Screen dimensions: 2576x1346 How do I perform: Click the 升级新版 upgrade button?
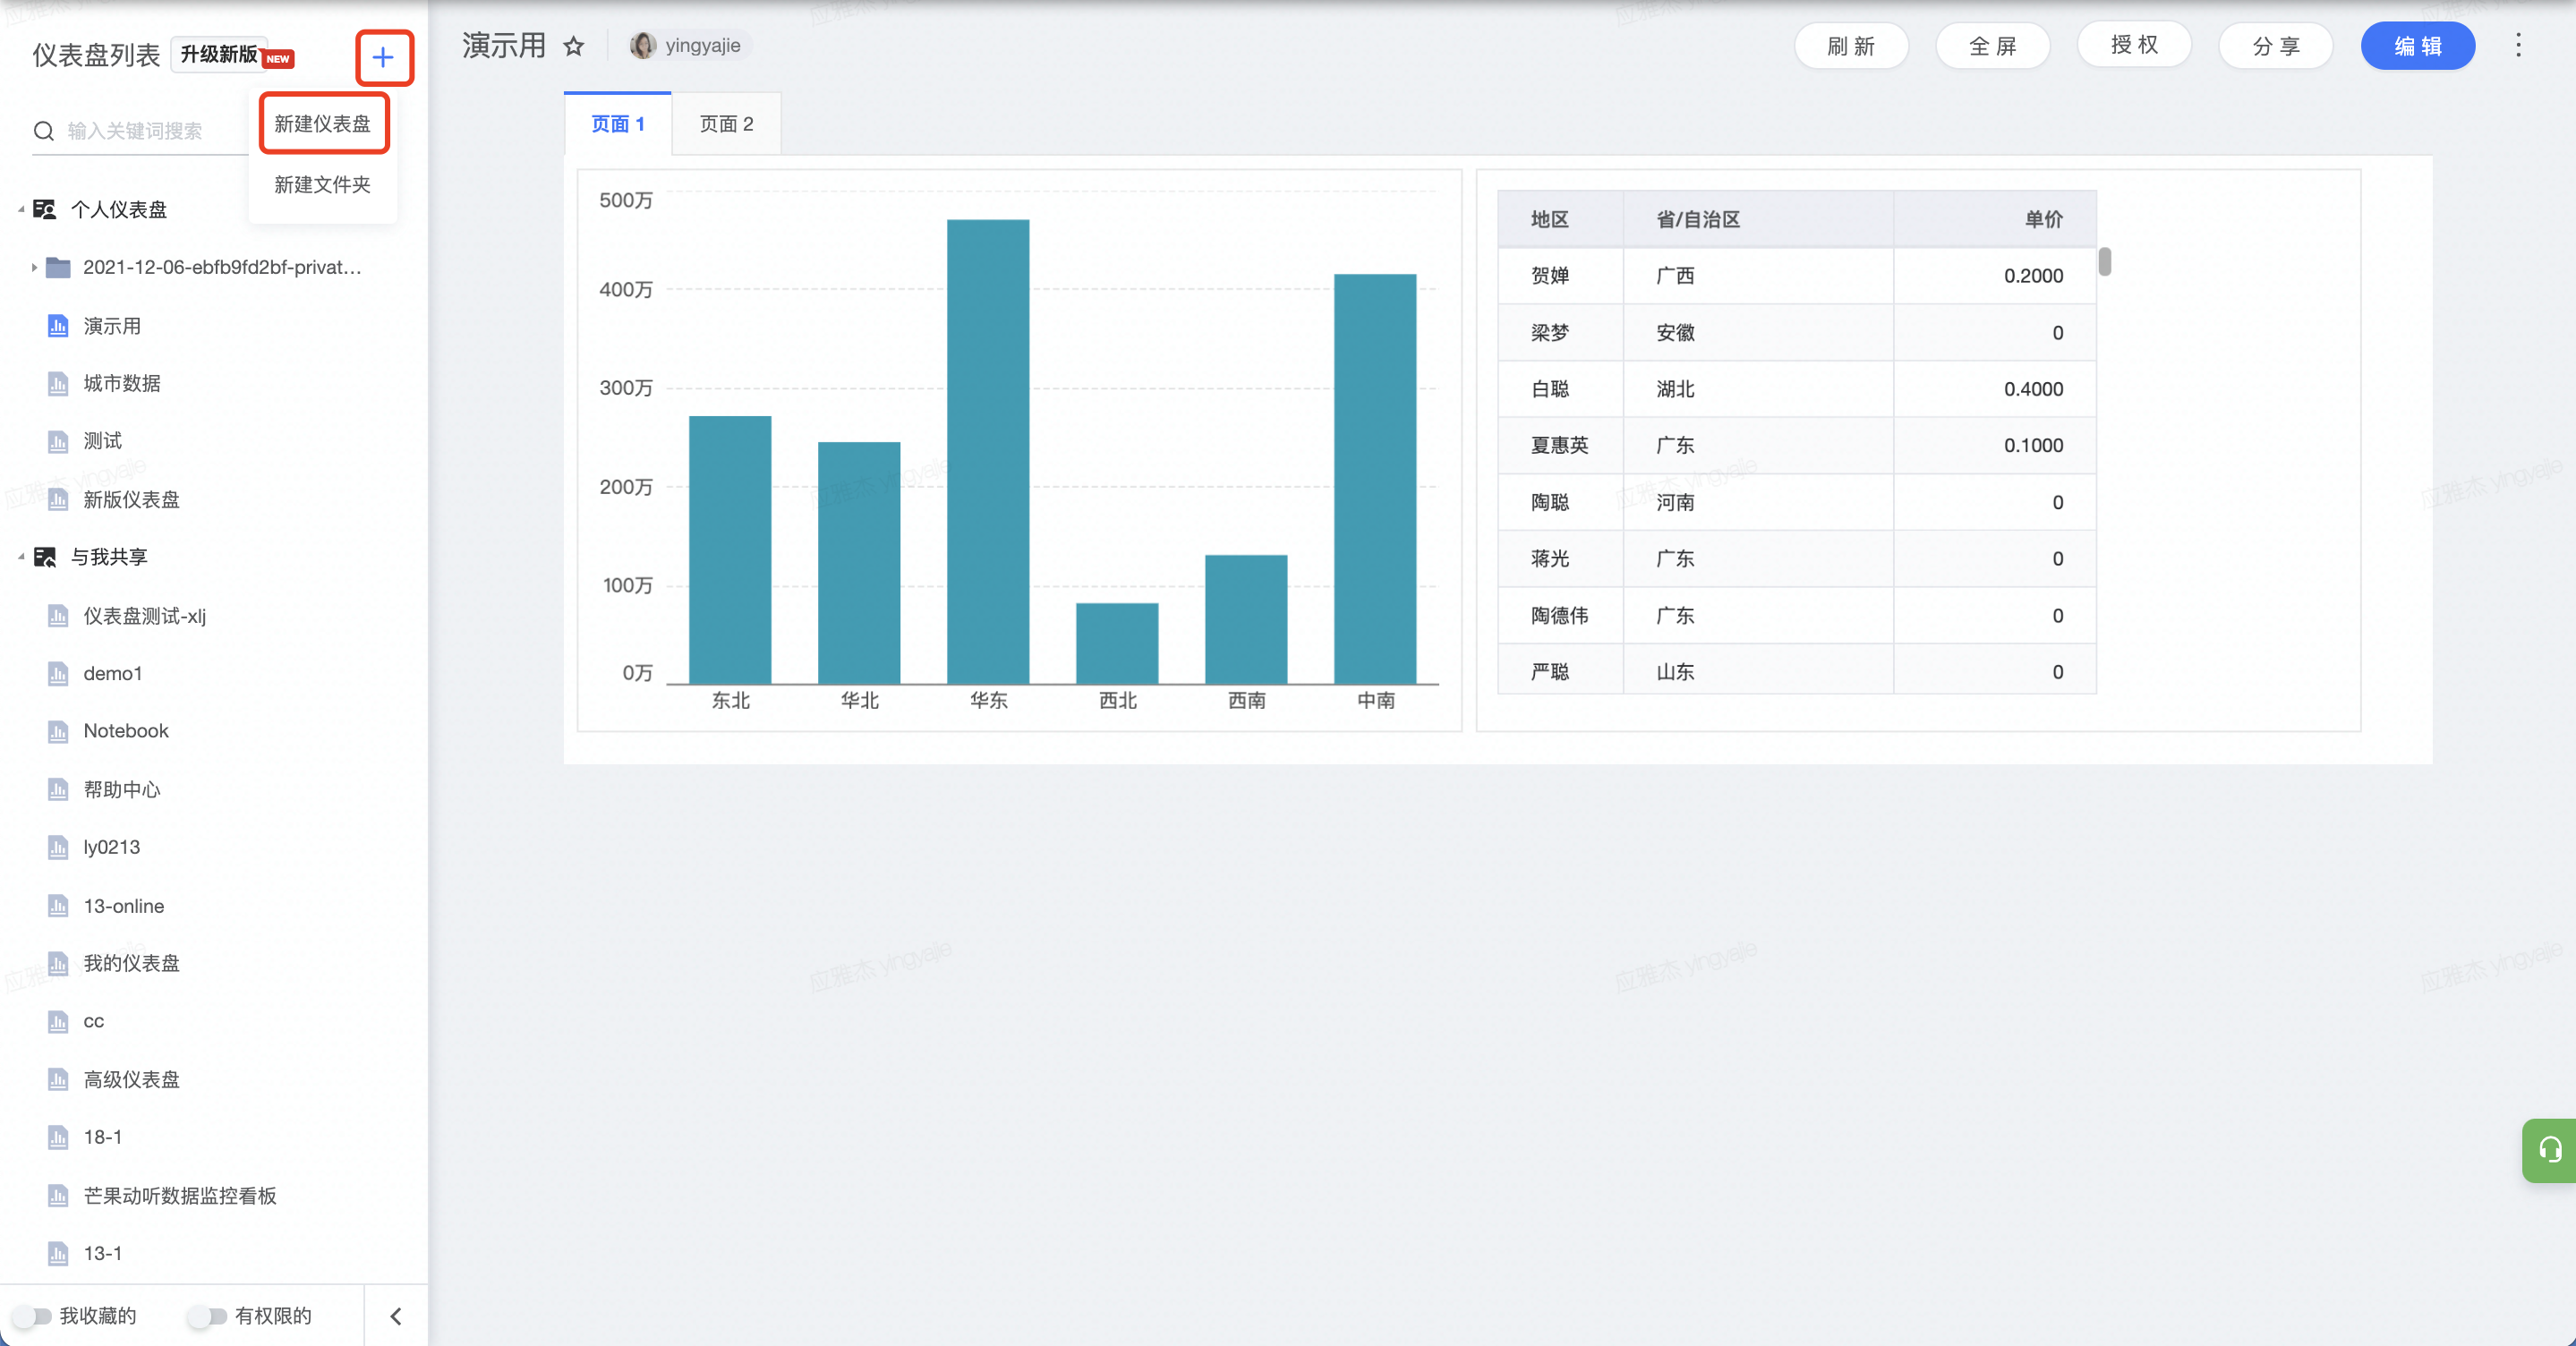click(x=219, y=55)
